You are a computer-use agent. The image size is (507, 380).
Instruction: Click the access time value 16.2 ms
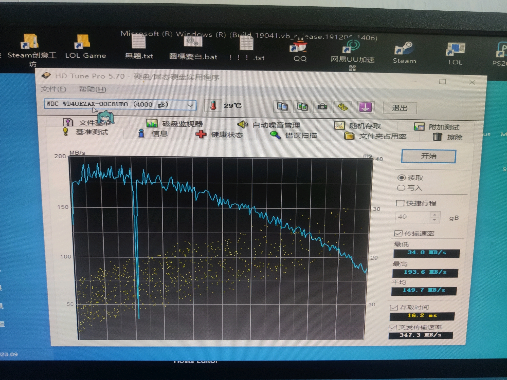tap(422, 316)
